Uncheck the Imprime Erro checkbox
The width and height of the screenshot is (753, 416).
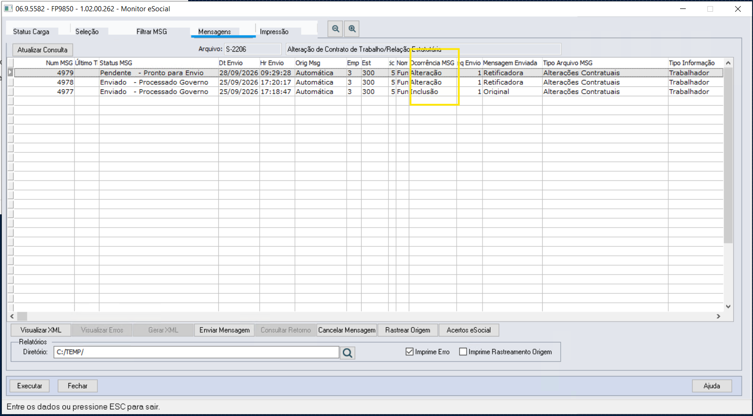[x=409, y=352]
